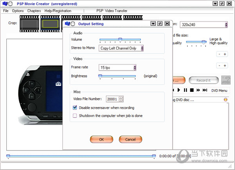The image size is (235, 170).
Task: Click the PSP Movie Creator logo icon
Action: pyautogui.click(x=5, y=4)
